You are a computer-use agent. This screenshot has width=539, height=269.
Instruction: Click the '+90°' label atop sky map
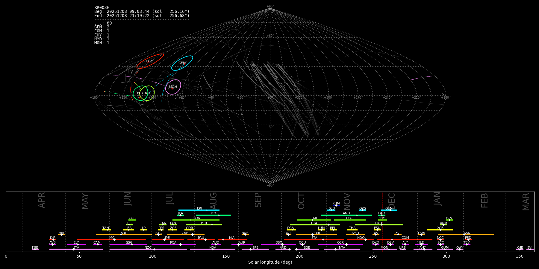pyautogui.click(x=270, y=6)
